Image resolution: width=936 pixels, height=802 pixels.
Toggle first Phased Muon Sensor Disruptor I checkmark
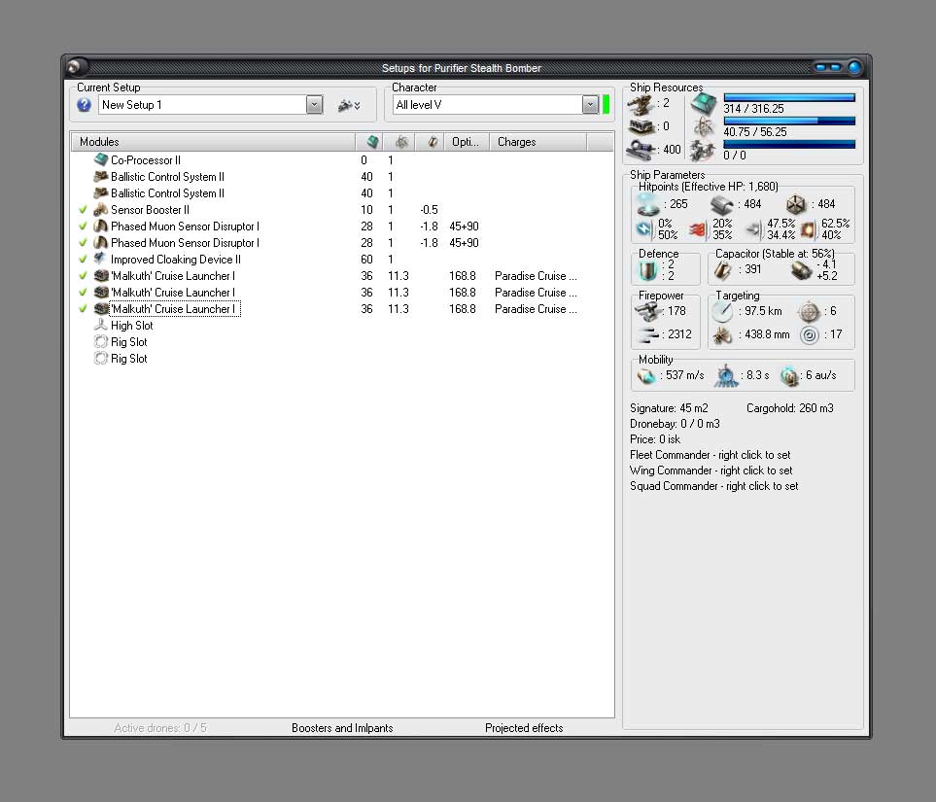pyautogui.click(x=83, y=227)
